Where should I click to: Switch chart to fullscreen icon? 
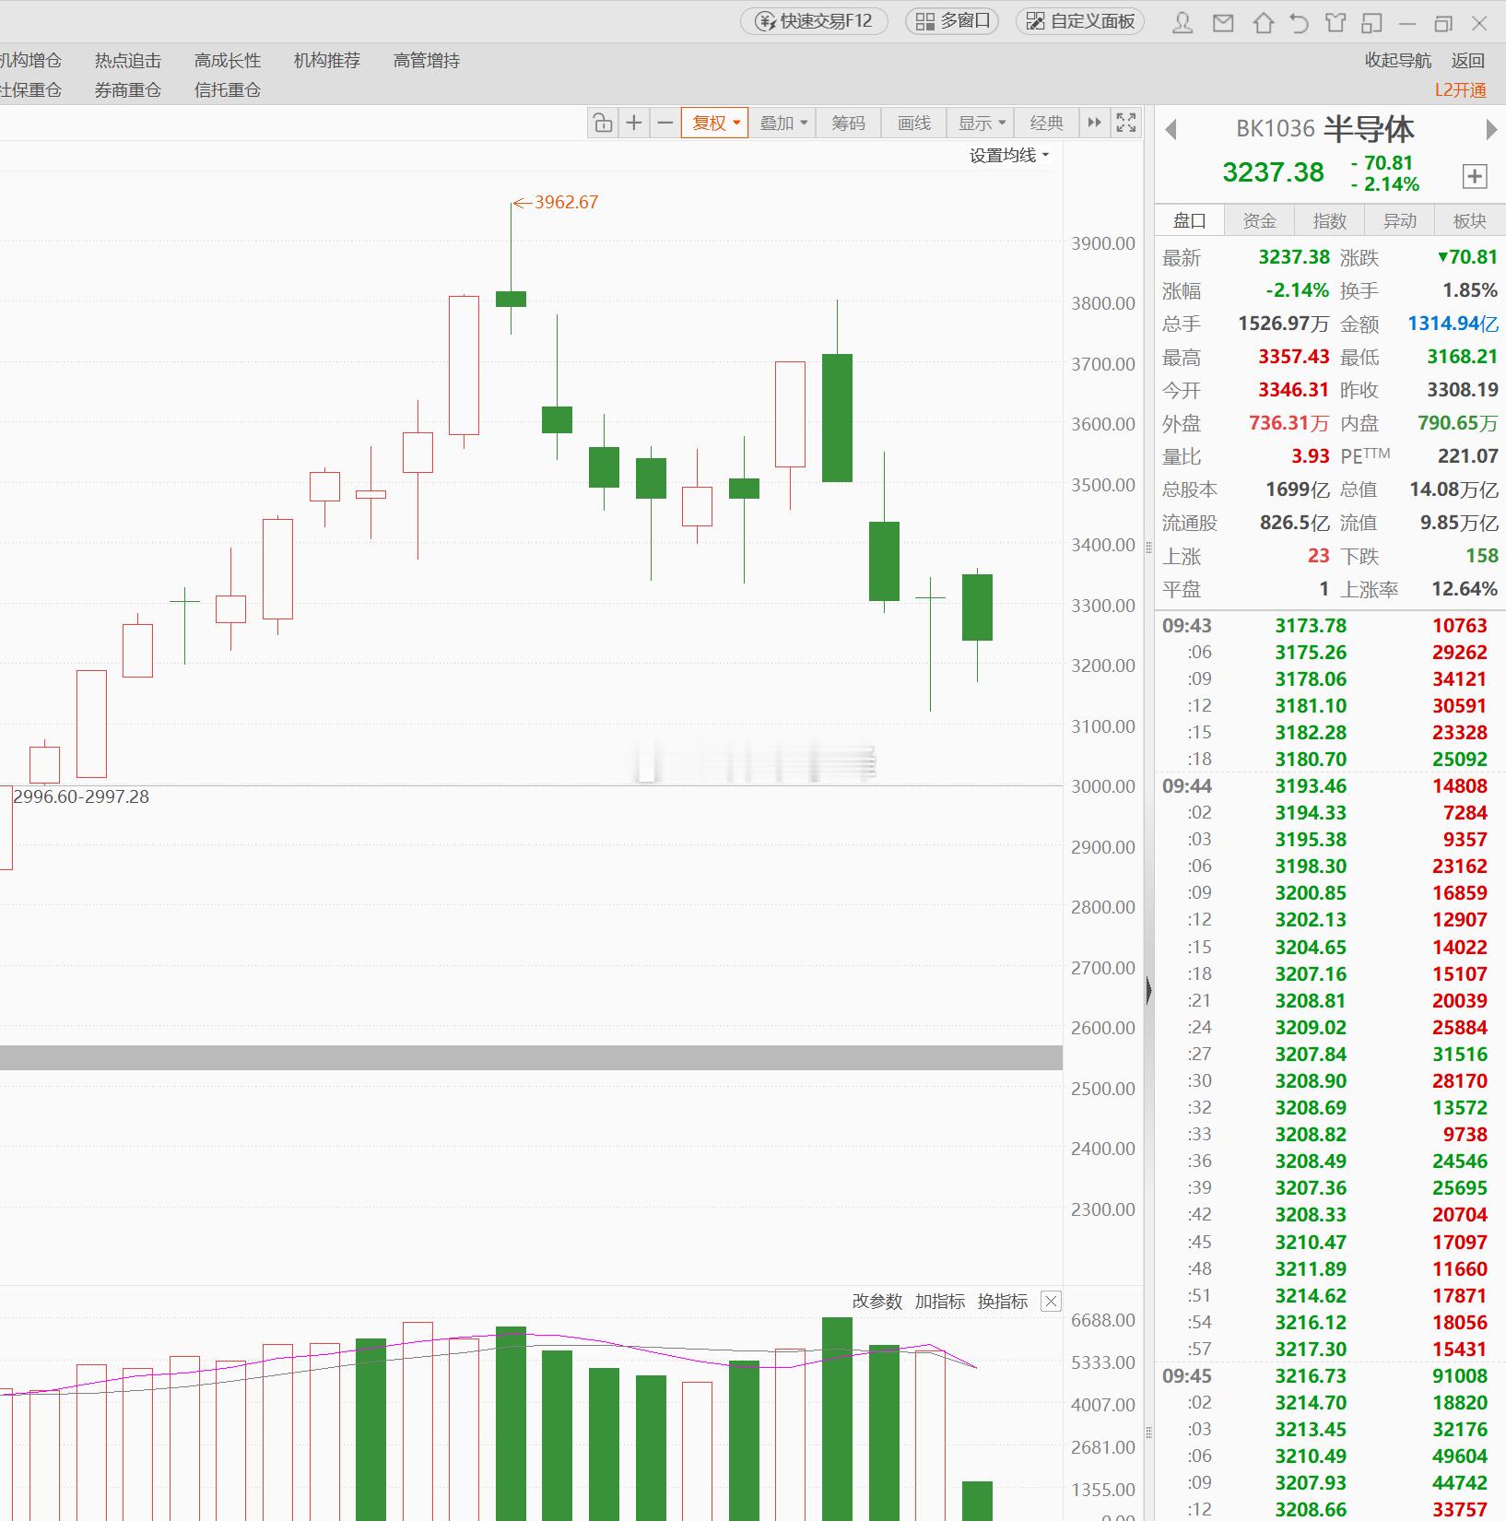(x=1126, y=123)
